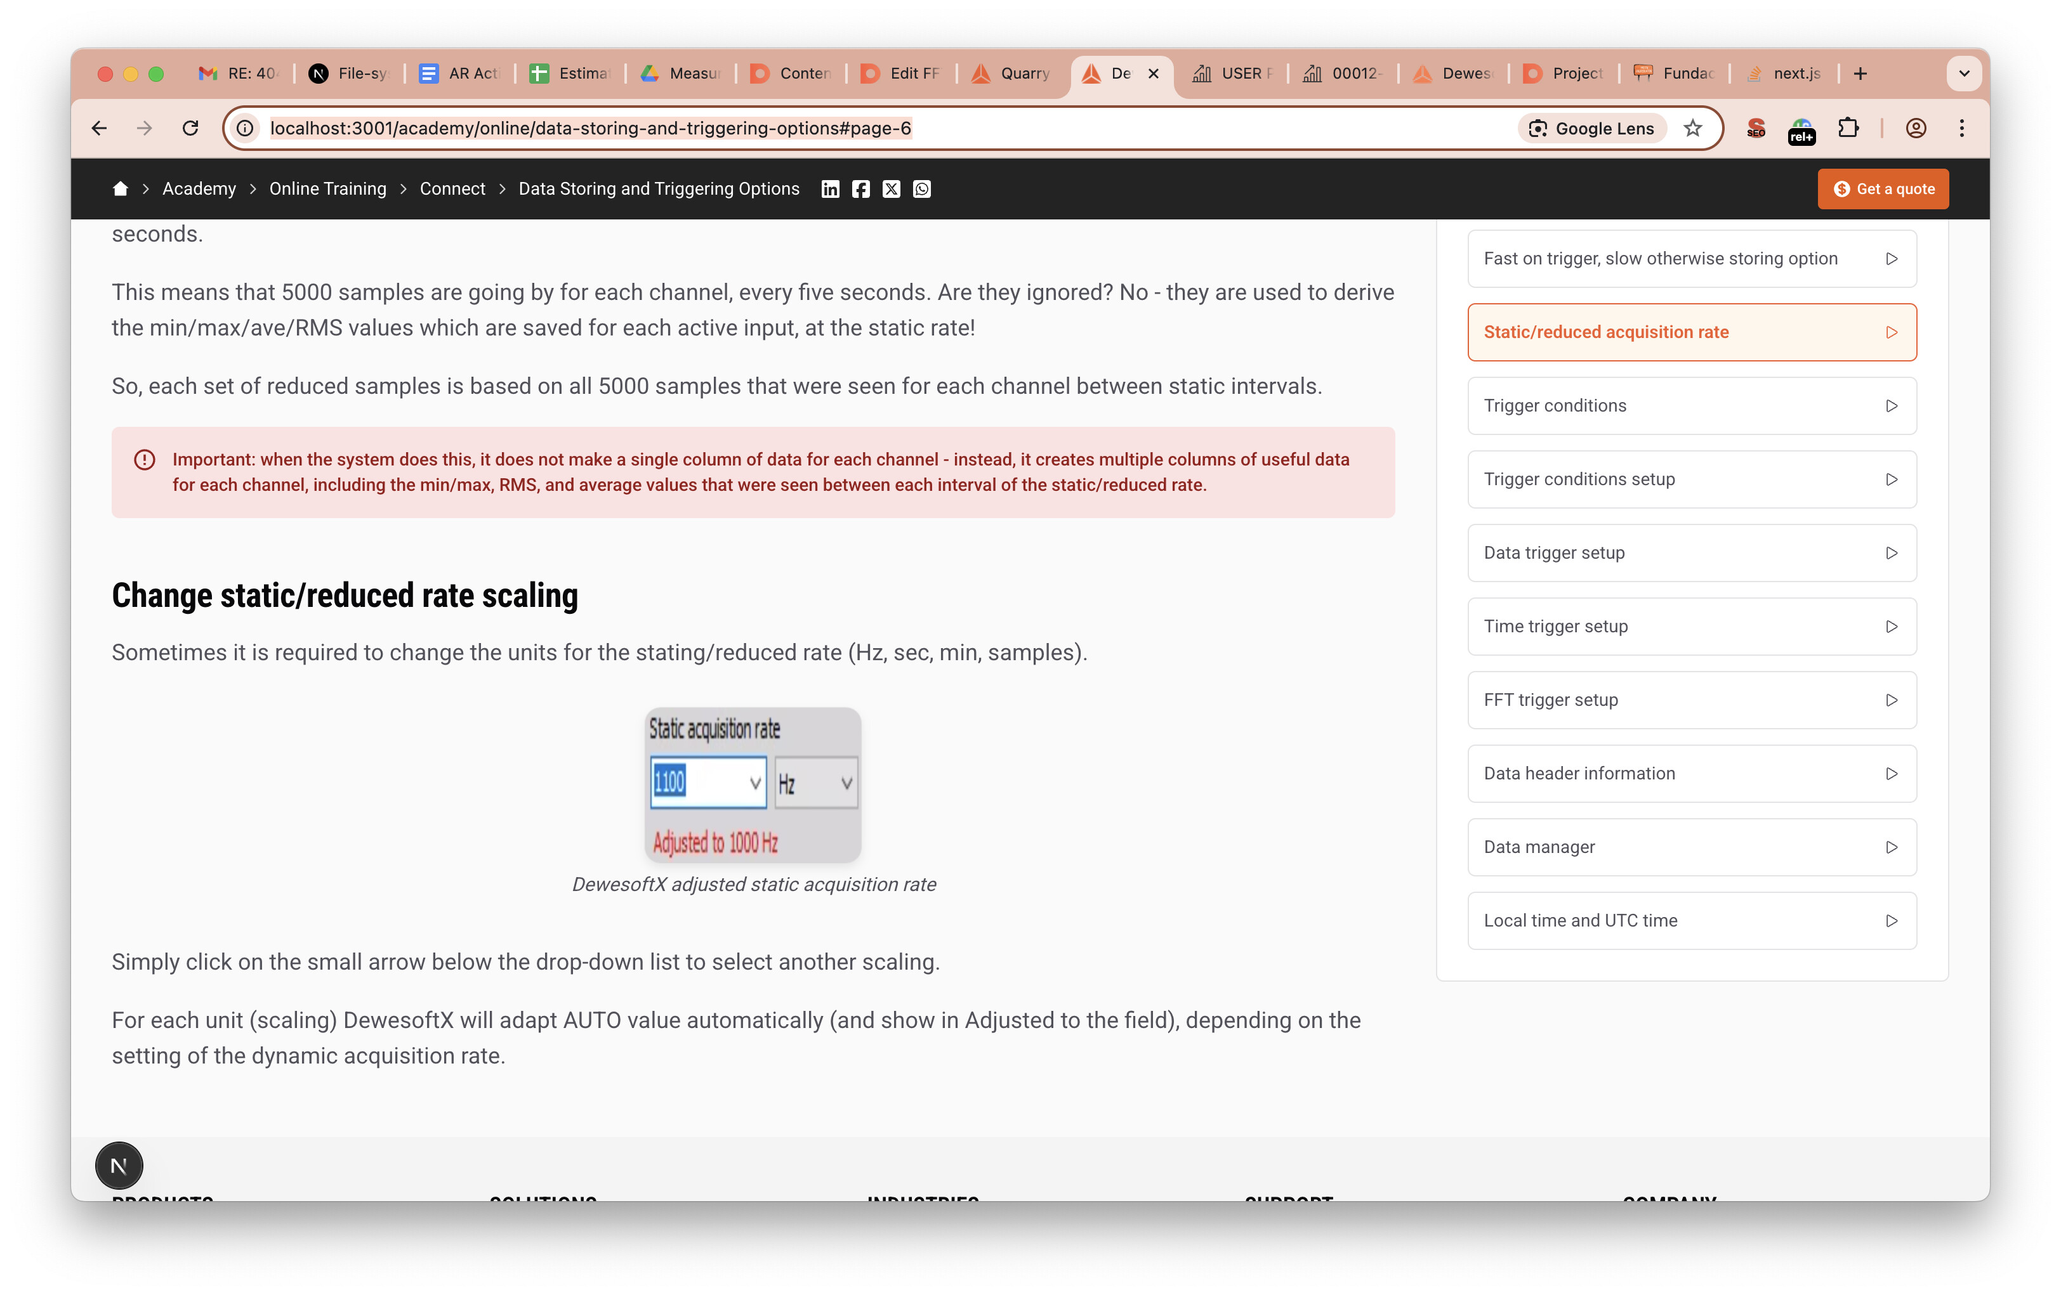The image size is (2061, 1295).
Task: Select Static/reduced acquisition rate section
Action: point(1691,332)
